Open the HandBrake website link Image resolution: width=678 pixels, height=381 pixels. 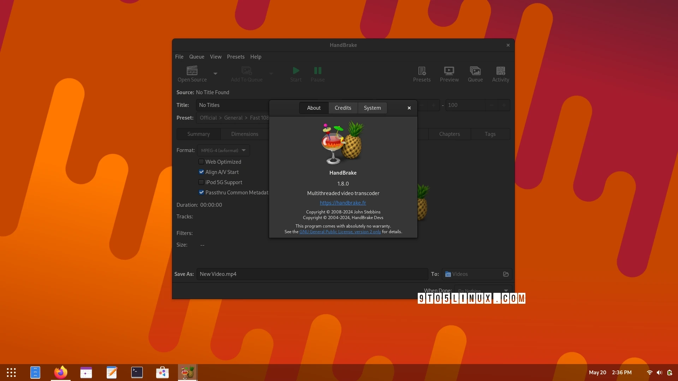pos(343,202)
